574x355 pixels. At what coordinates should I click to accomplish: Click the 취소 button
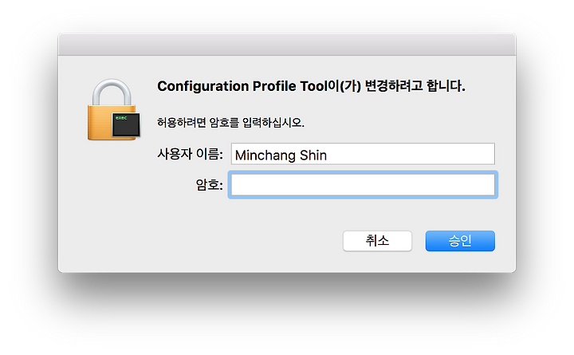click(377, 241)
